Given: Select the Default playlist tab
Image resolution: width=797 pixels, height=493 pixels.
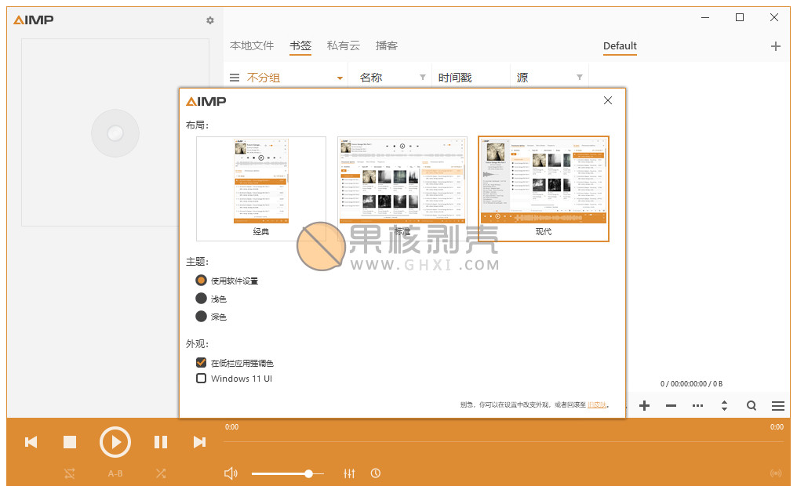Looking at the screenshot, I should [x=620, y=46].
